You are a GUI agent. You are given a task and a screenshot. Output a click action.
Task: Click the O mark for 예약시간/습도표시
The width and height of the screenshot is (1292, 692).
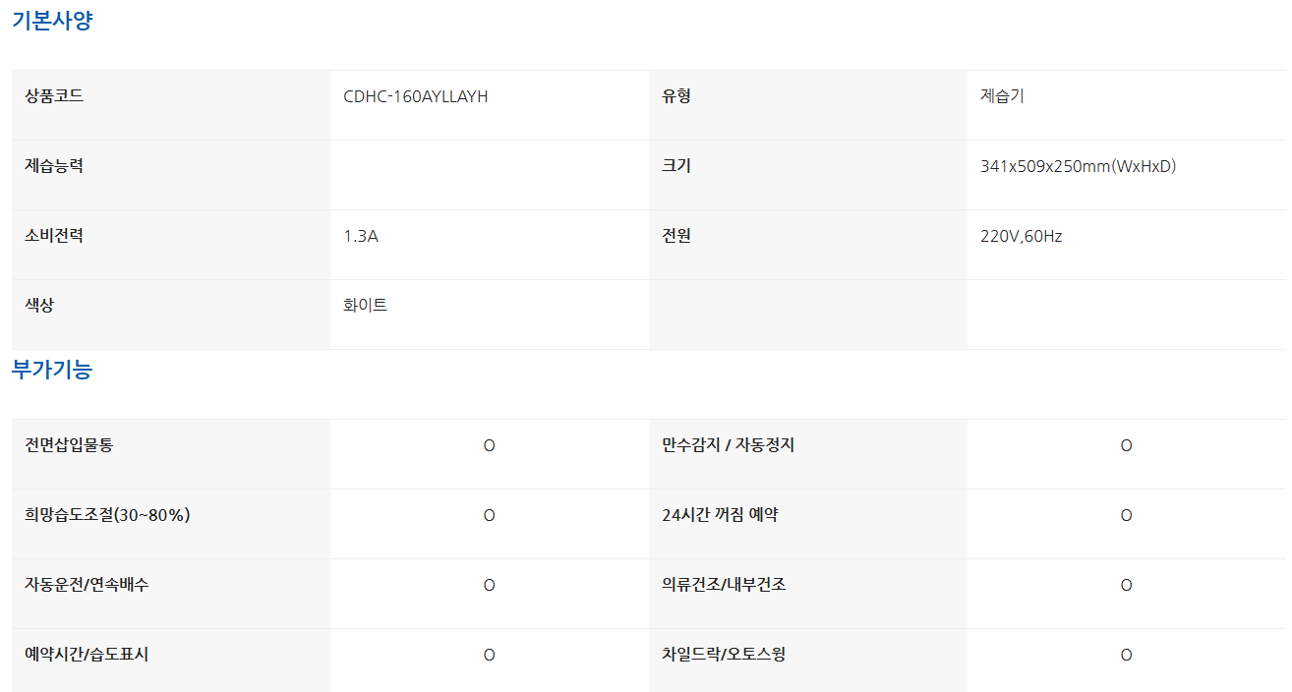coord(489,656)
